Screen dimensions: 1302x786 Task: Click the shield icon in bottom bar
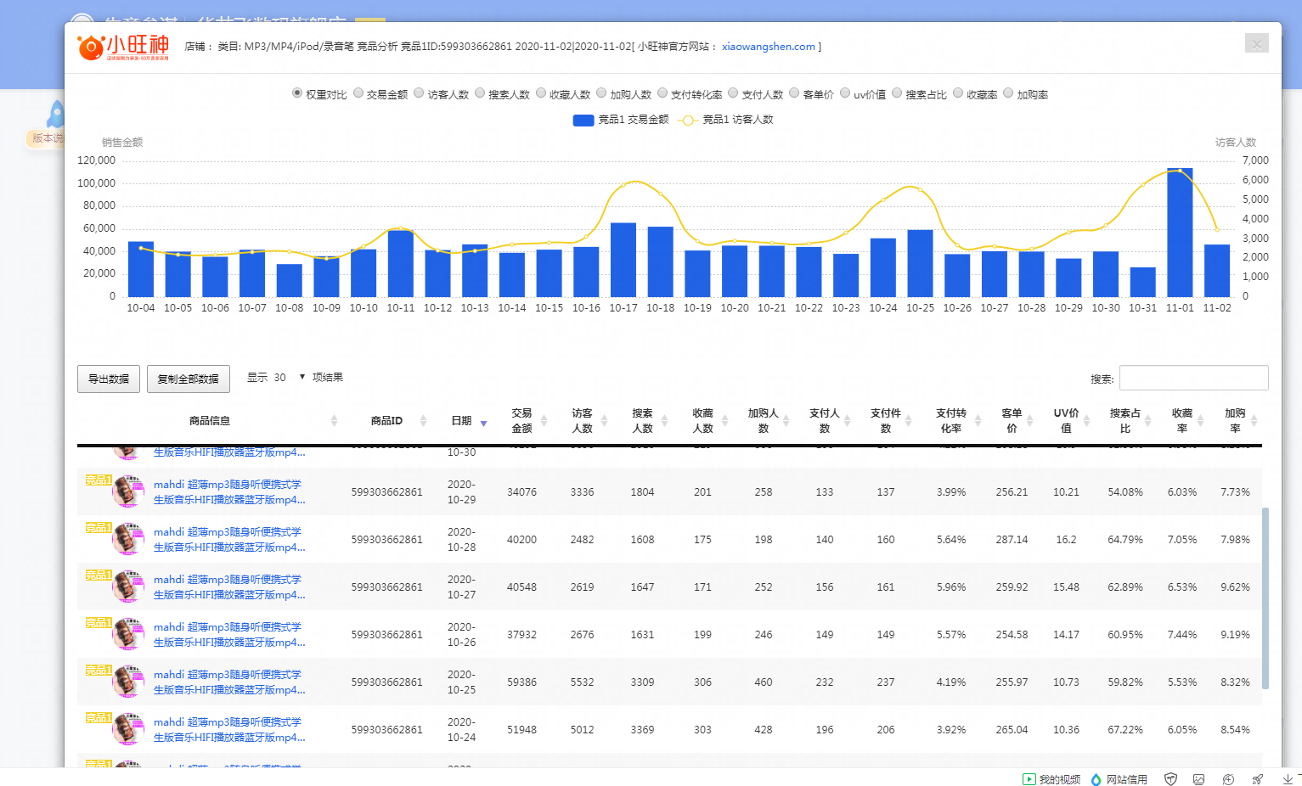tap(1170, 779)
